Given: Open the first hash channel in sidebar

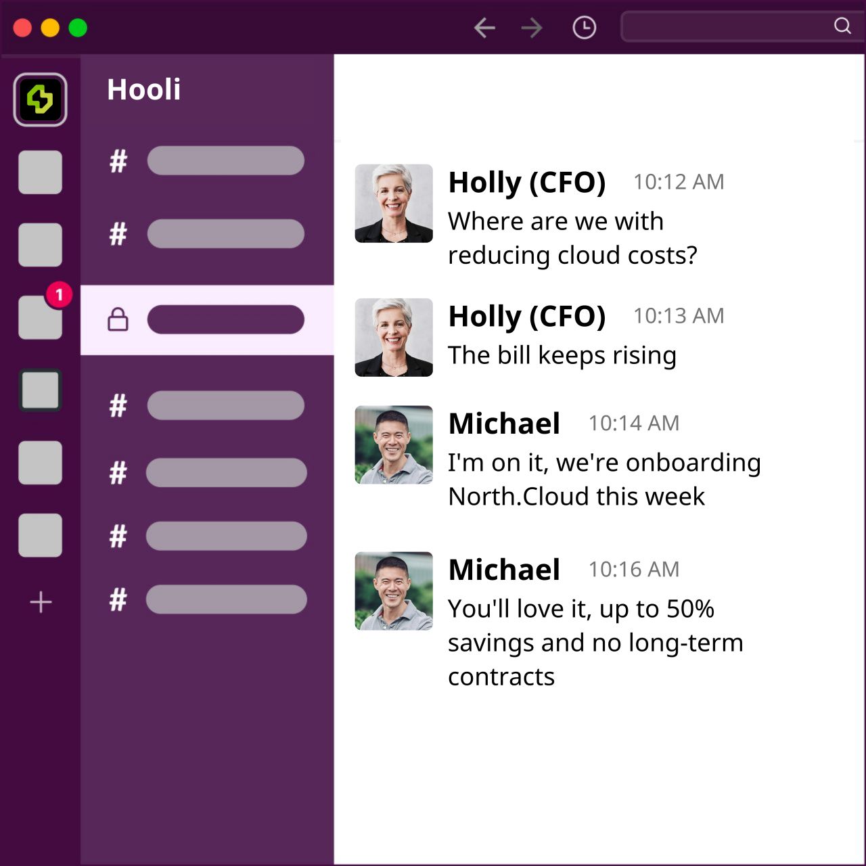Looking at the screenshot, I should [225, 161].
